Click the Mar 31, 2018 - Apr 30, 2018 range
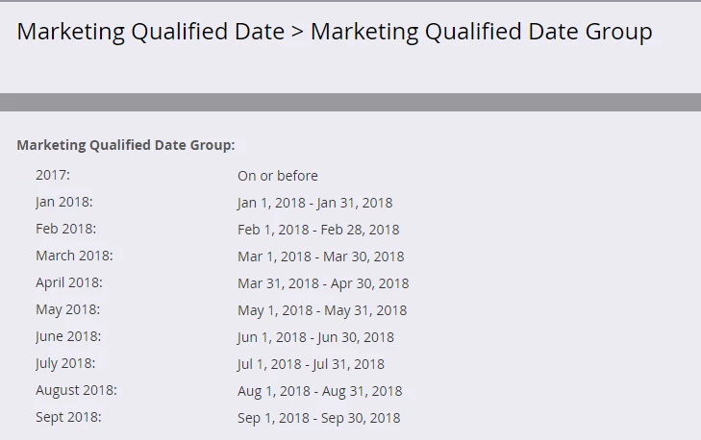The width and height of the screenshot is (701, 440). point(323,283)
